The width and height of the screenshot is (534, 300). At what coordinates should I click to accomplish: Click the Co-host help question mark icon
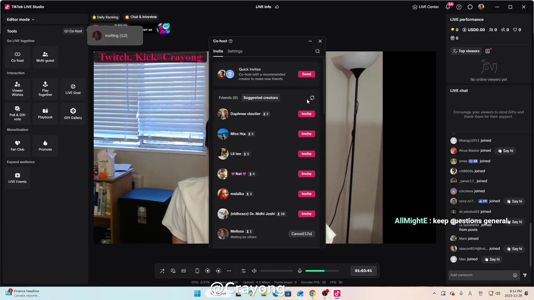(x=230, y=41)
